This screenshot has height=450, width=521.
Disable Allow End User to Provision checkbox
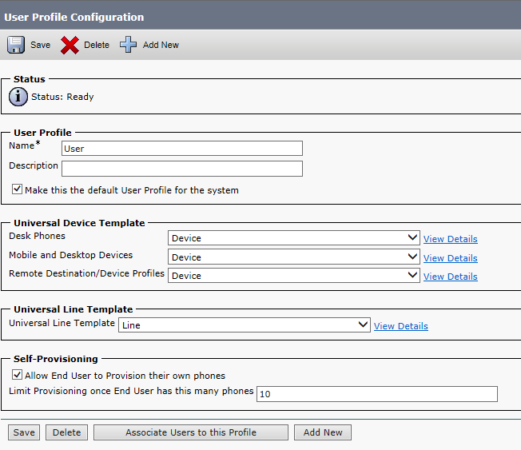(18, 375)
